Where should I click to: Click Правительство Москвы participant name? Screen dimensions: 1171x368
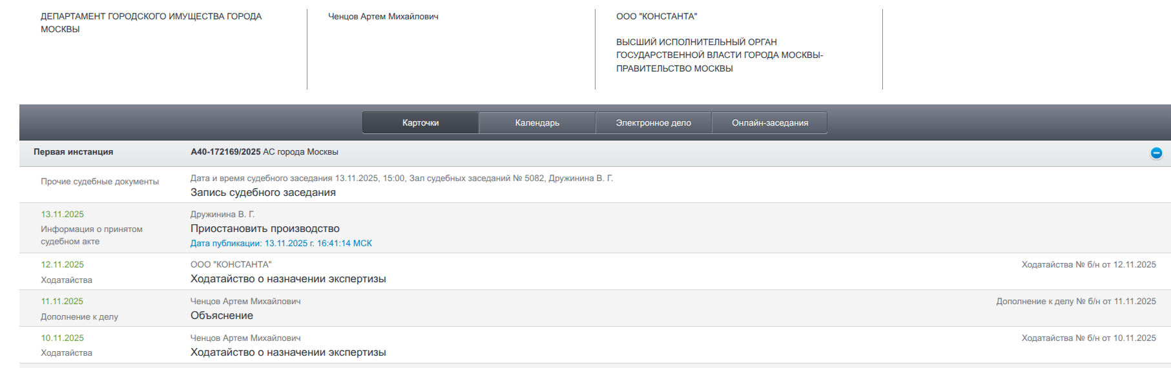click(x=719, y=55)
